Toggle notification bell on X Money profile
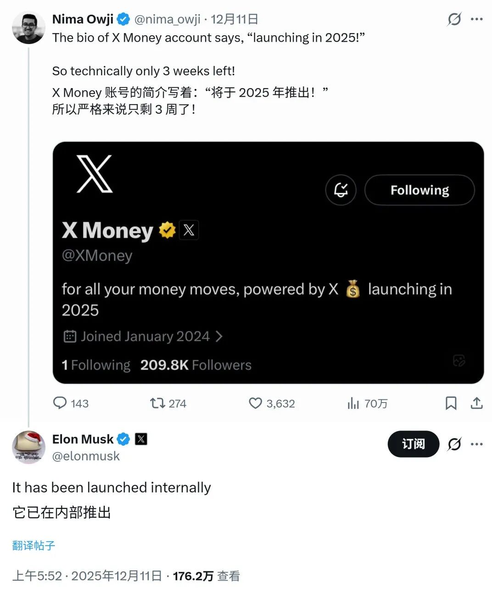 [341, 190]
